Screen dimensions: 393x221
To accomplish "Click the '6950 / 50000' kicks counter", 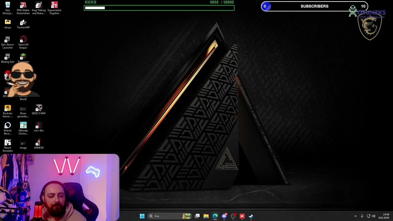I will pos(222,2).
